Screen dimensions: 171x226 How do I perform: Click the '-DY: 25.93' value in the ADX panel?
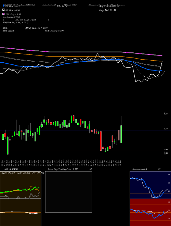[x=38, y=173]
